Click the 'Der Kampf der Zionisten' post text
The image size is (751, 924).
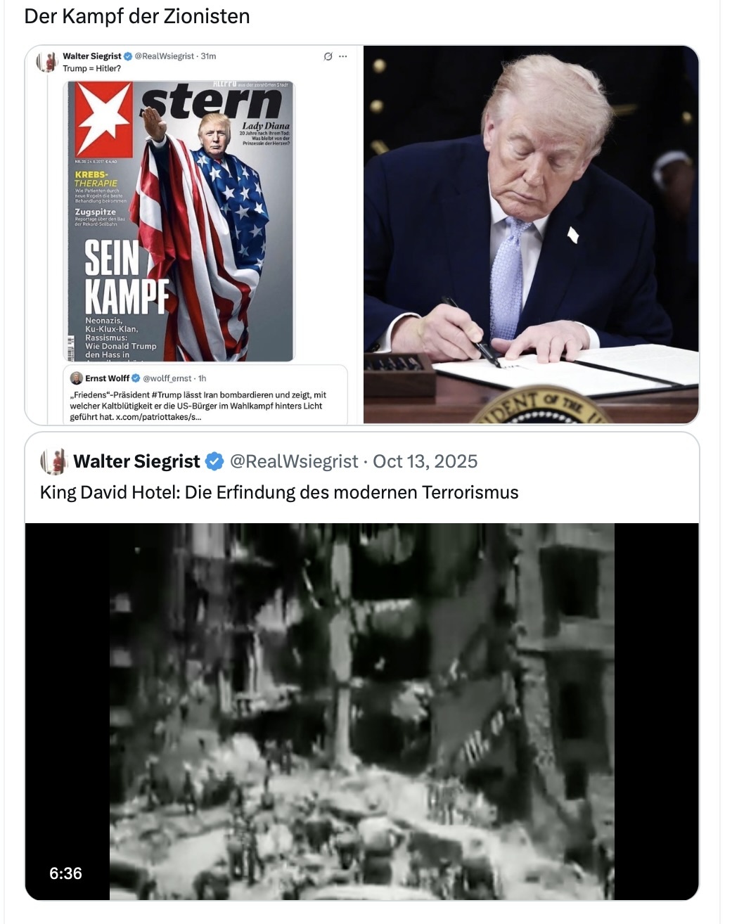click(137, 16)
